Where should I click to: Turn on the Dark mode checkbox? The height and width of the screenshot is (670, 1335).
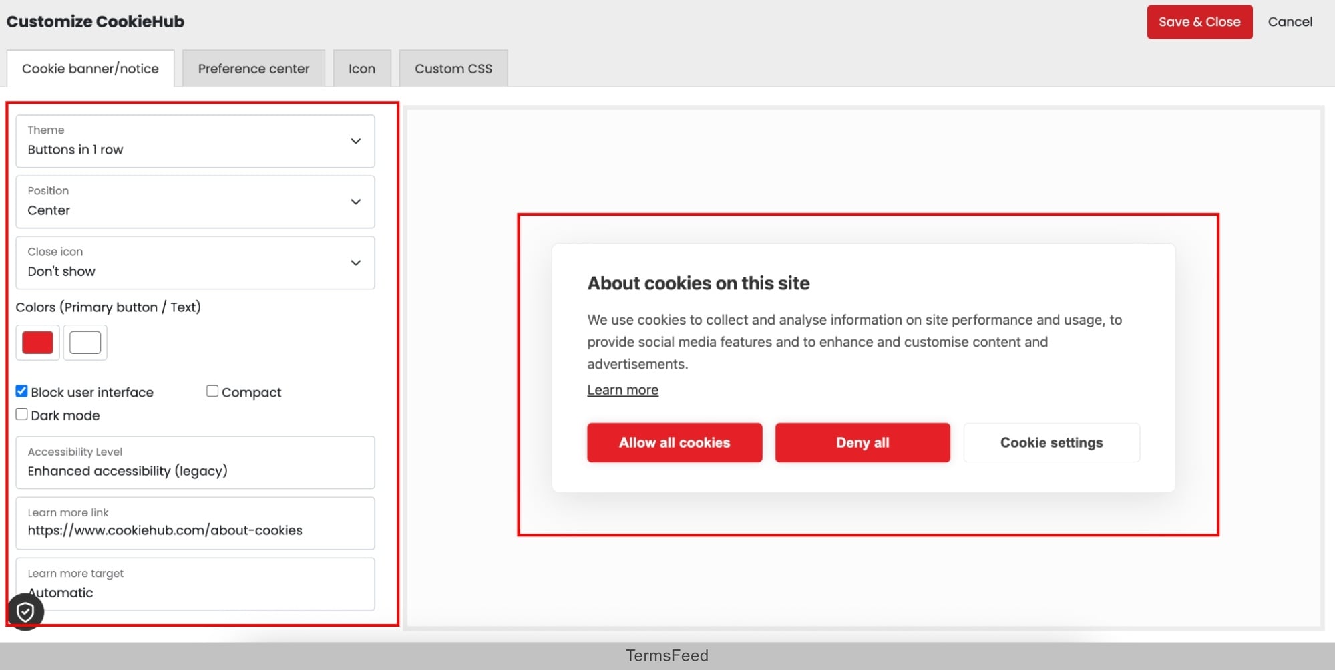click(22, 414)
